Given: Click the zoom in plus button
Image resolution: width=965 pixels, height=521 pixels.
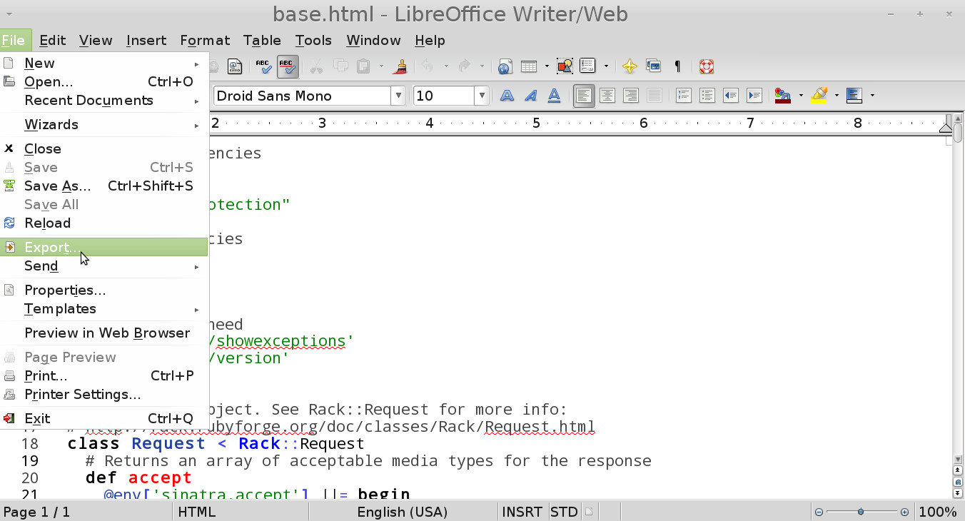Looking at the screenshot, I should [905, 512].
